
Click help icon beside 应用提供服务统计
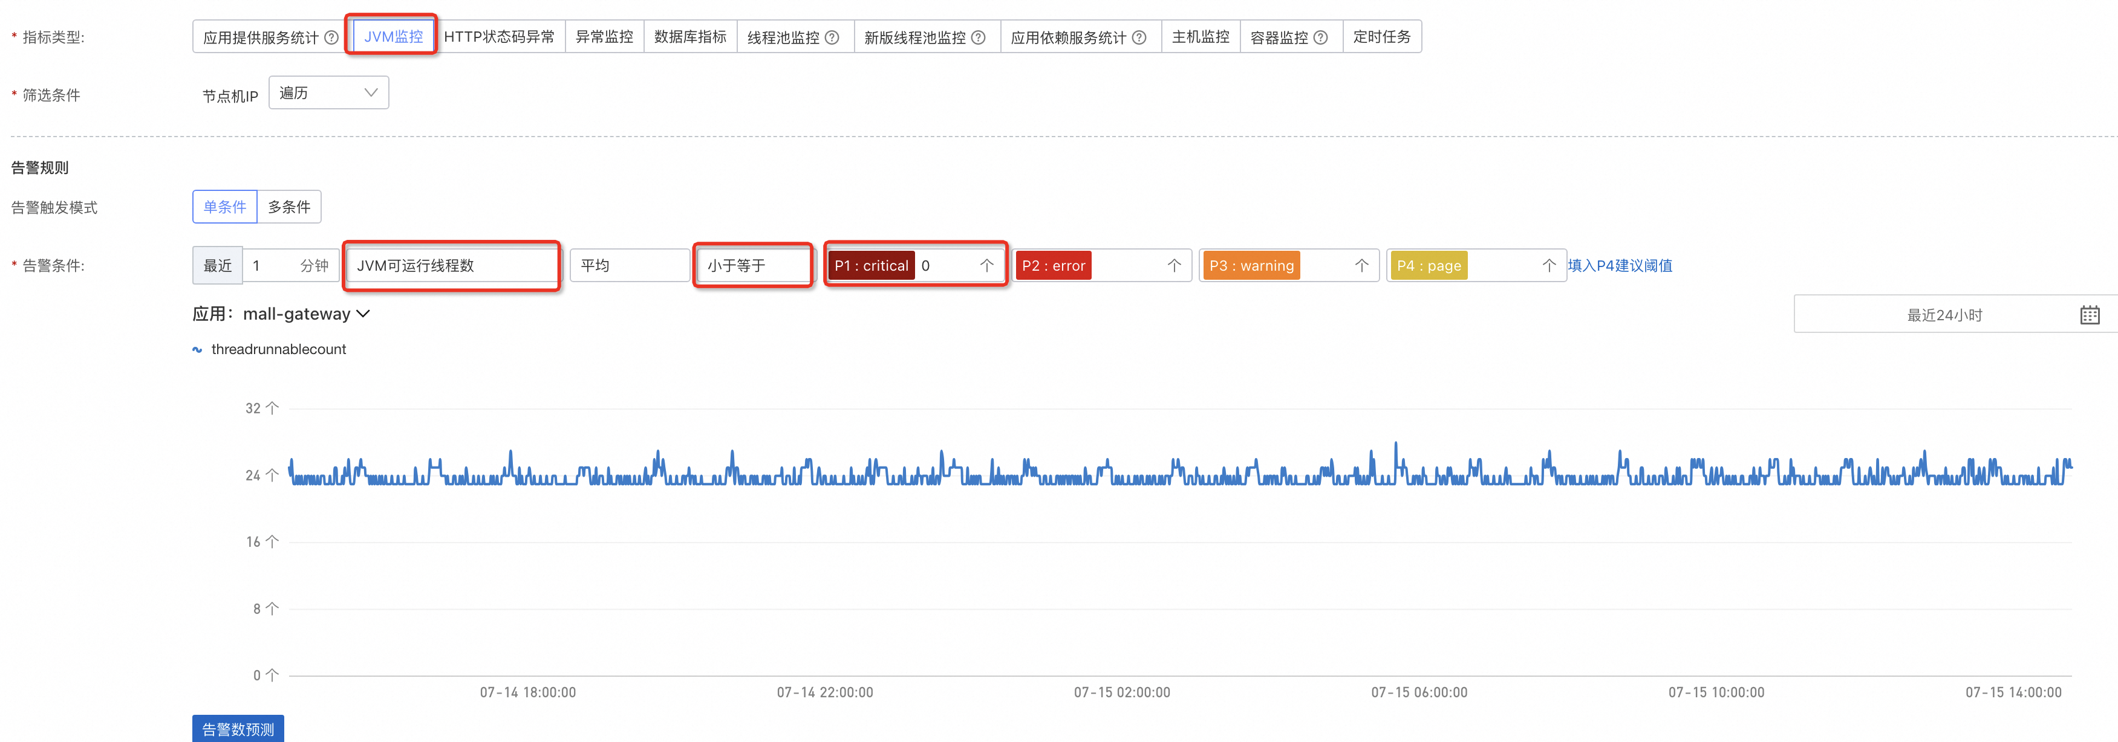pyautogui.click(x=331, y=37)
